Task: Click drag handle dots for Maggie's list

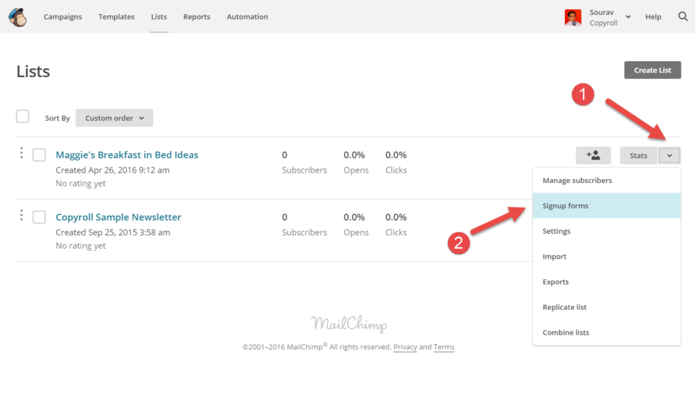Action: click(21, 153)
